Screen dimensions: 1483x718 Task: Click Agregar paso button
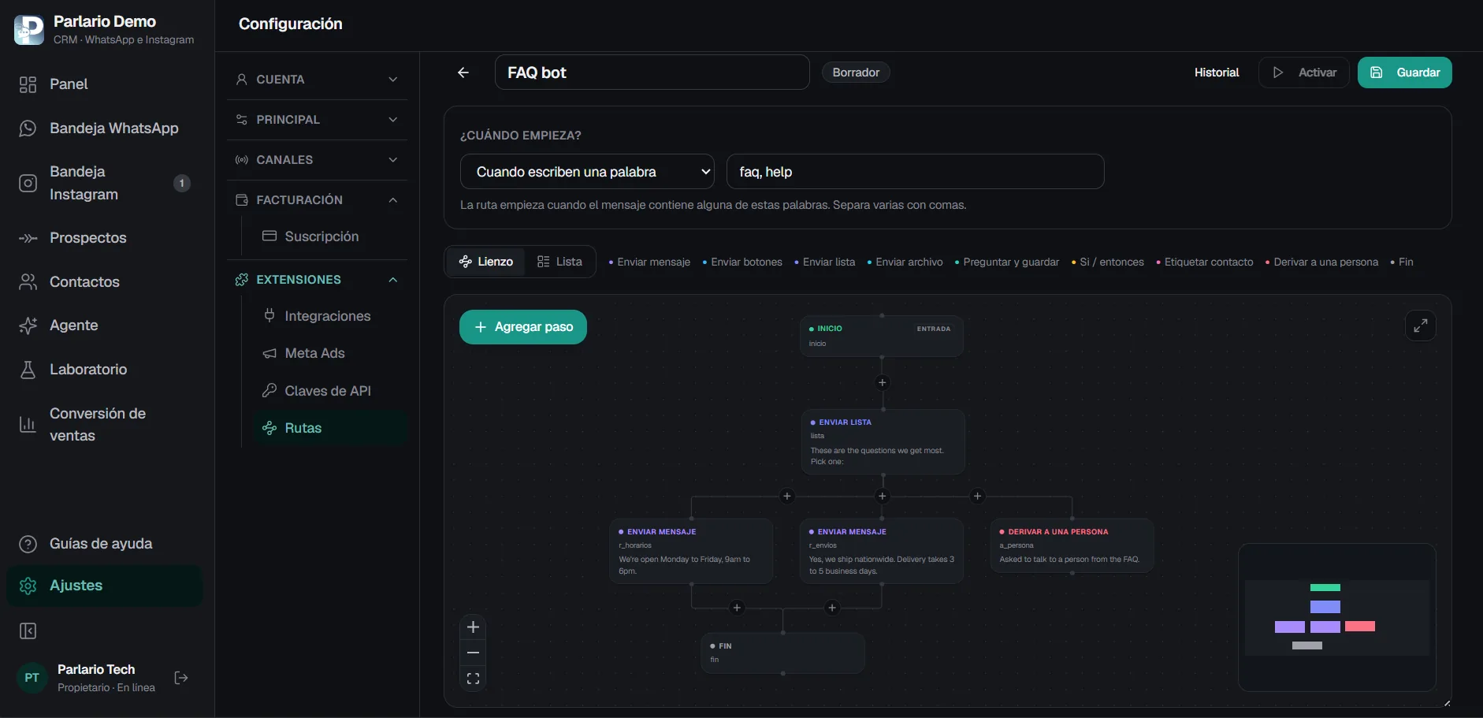tap(523, 327)
